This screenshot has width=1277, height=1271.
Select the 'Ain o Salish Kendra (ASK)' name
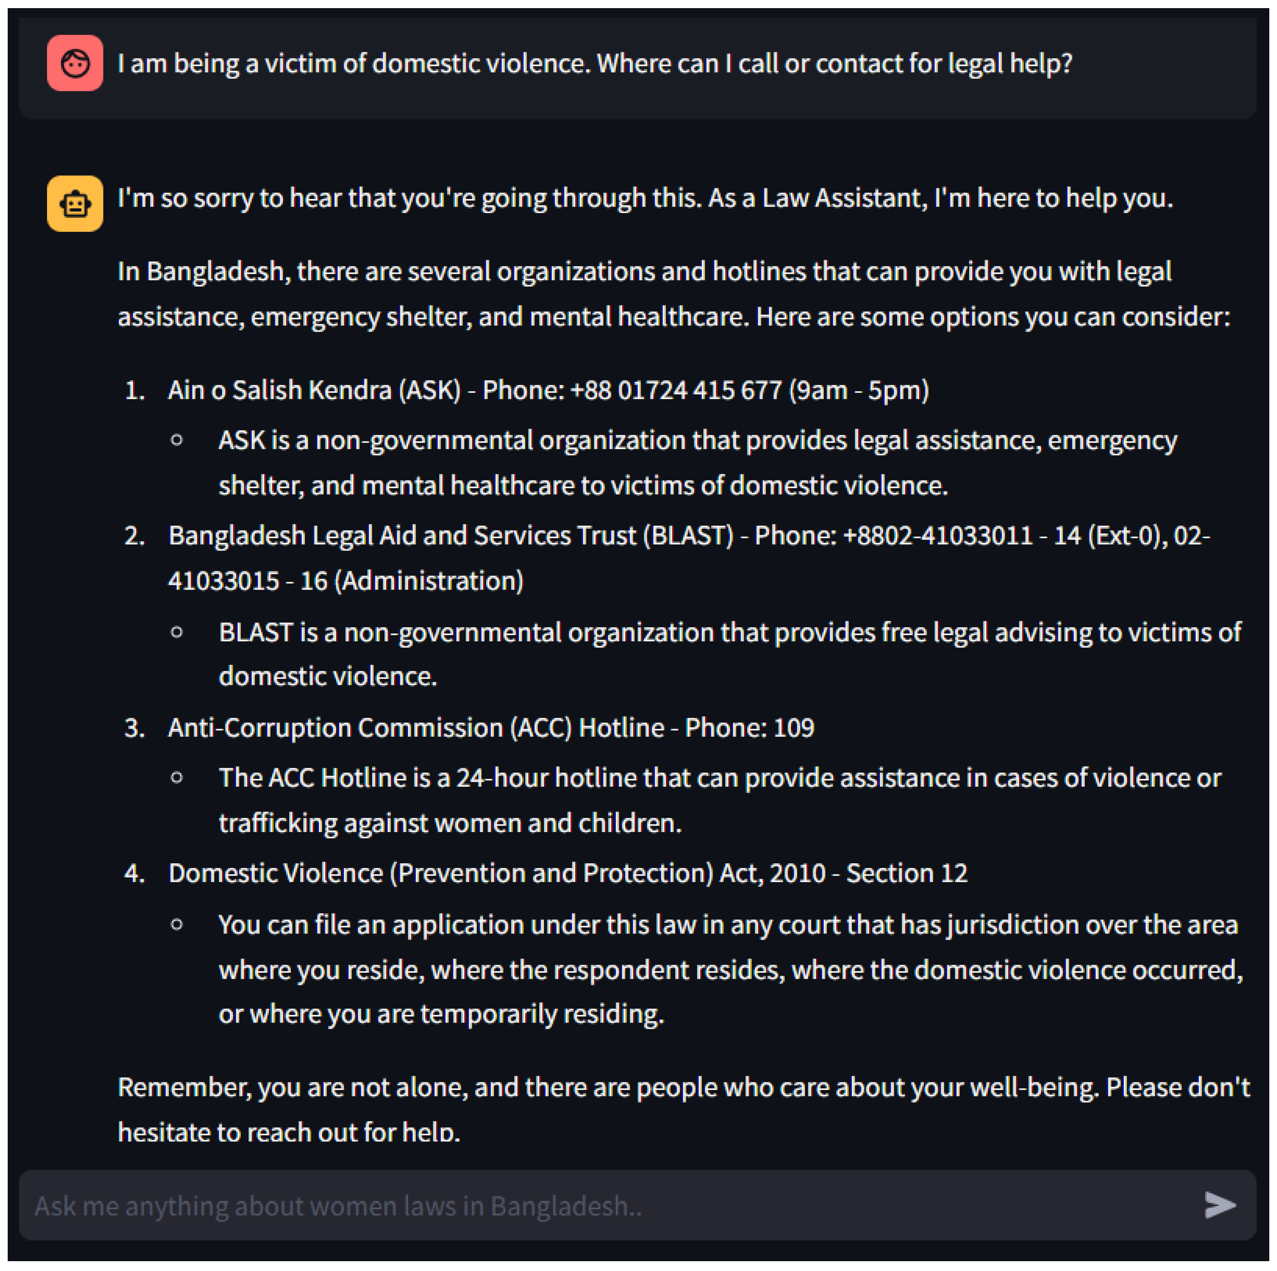click(x=314, y=390)
